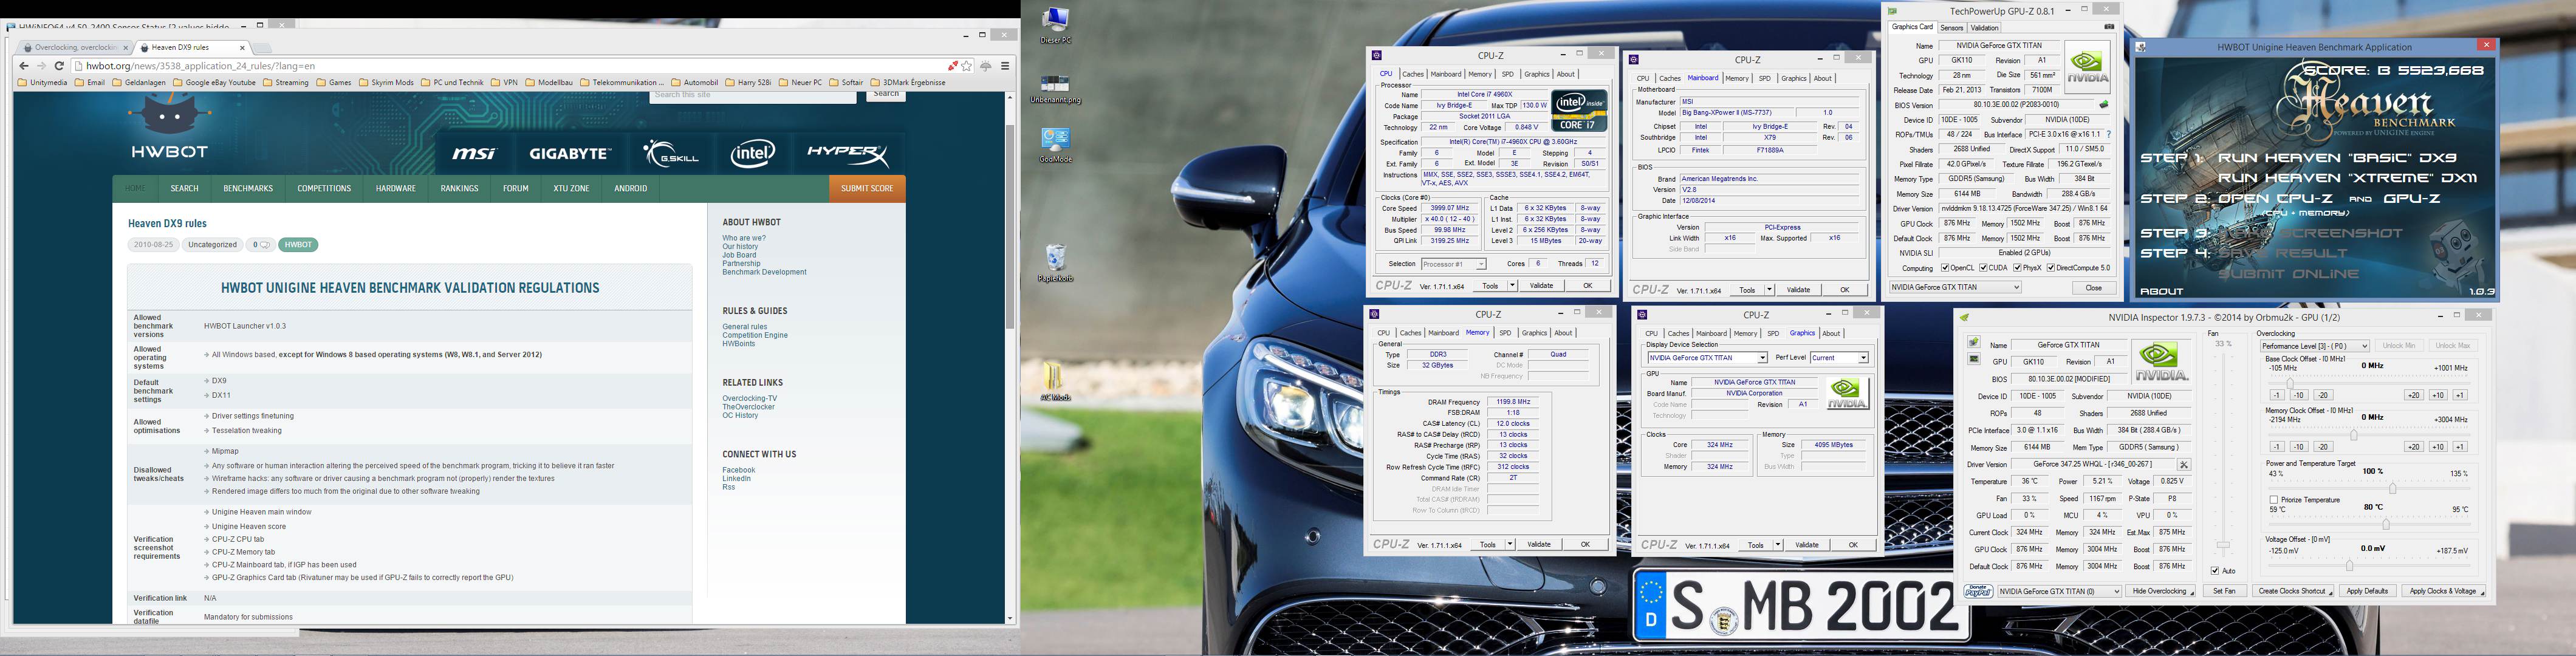The width and height of the screenshot is (2576, 656).
Task: Bookmark this page with the star icon
Action: tap(967, 66)
